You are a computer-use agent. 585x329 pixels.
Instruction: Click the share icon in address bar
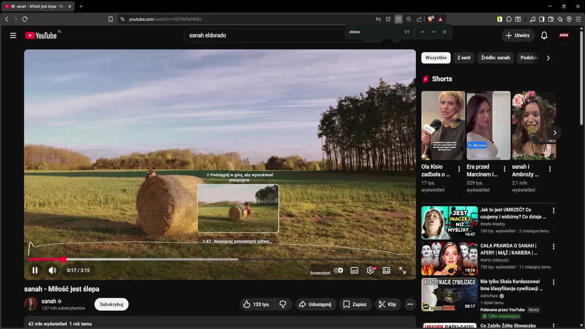tap(419, 19)
